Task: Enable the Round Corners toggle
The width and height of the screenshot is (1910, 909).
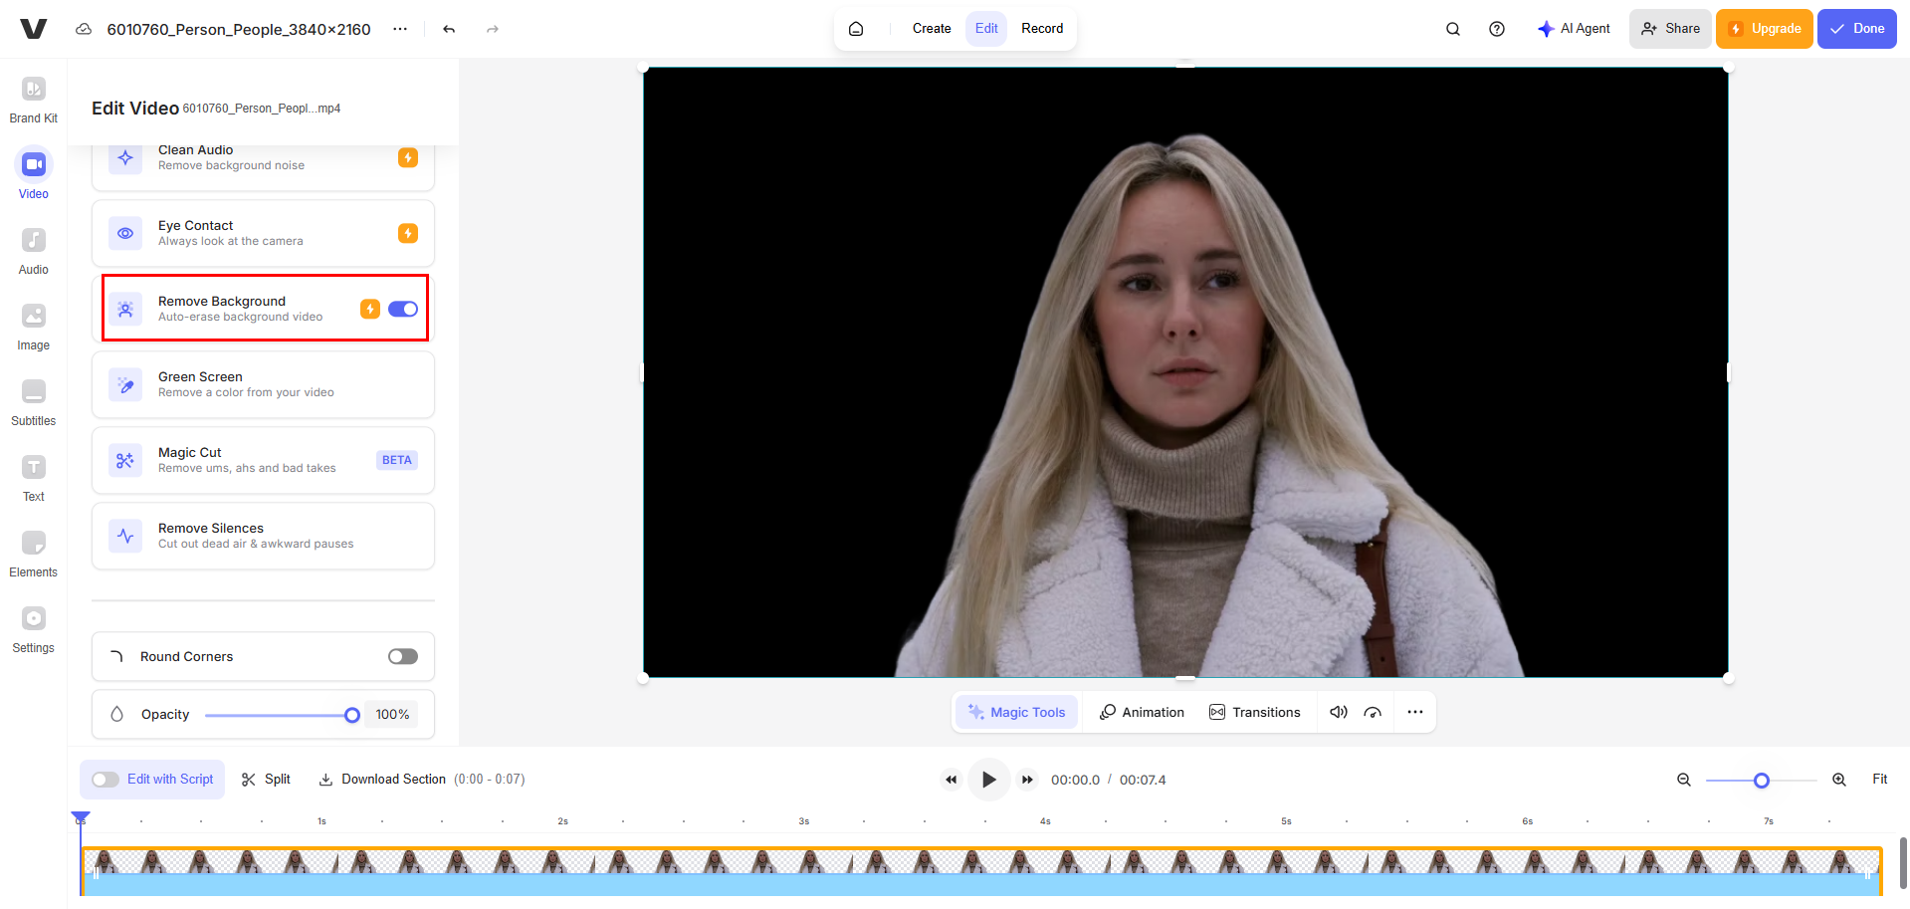Action: pyautogui.click(x=402, y=656)
